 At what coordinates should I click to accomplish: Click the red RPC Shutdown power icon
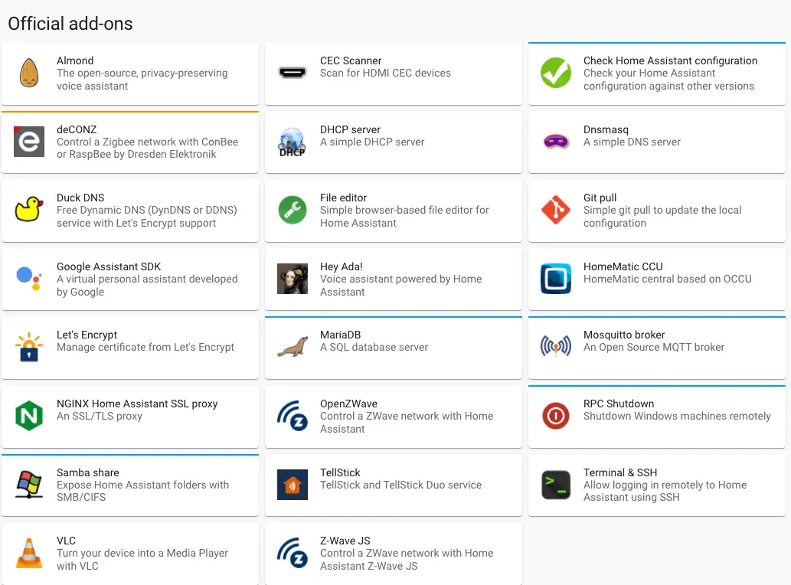coord(556,417)
